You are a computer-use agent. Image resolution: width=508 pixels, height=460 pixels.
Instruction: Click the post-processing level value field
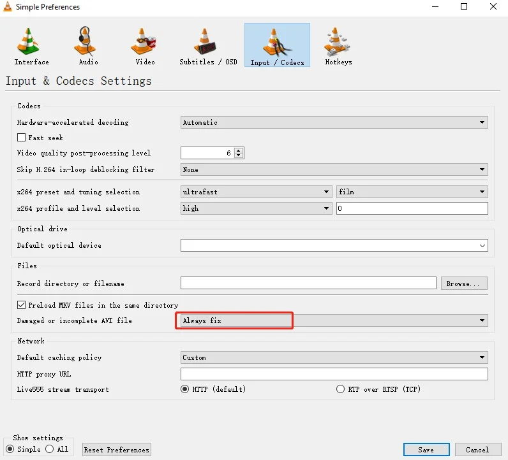[207, 153]
